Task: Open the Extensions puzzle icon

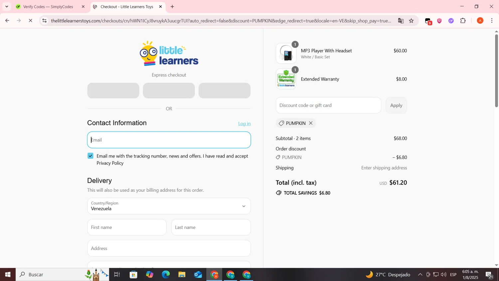Action: pyautogui.click(x=463, y=21)
